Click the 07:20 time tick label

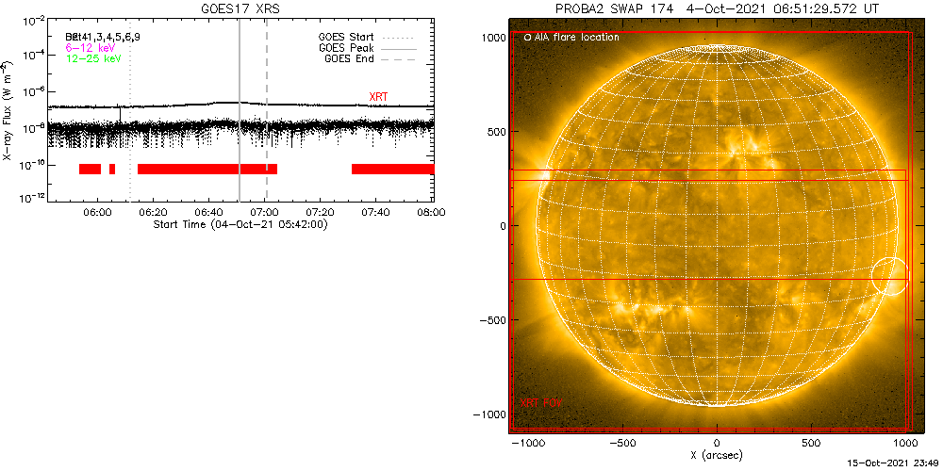click(320, 212)
